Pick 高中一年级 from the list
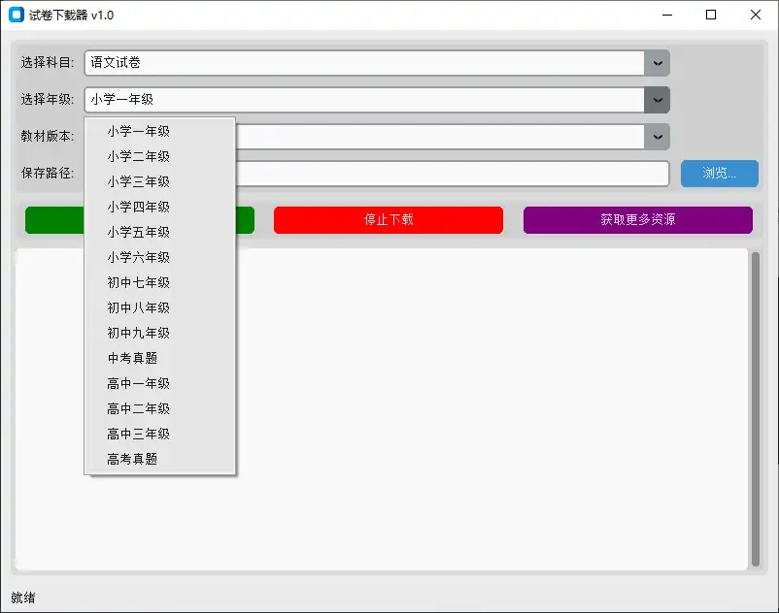This screenshot has height=613, width=779. click(x=136, y=383)
